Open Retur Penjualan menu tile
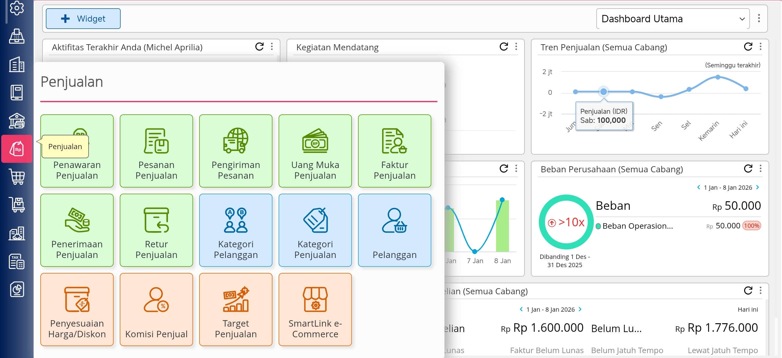This screenshot has width=782, height=358. click(x=156, y=230)
